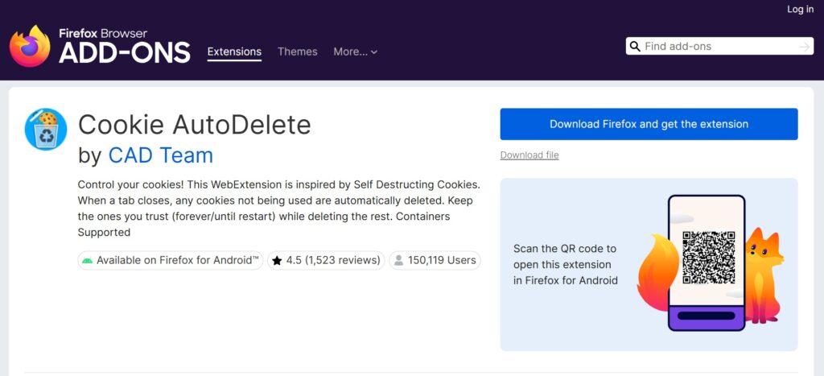The image size is (824, 376).
Task: Click the Log in link
Action: tap(800, 9)
